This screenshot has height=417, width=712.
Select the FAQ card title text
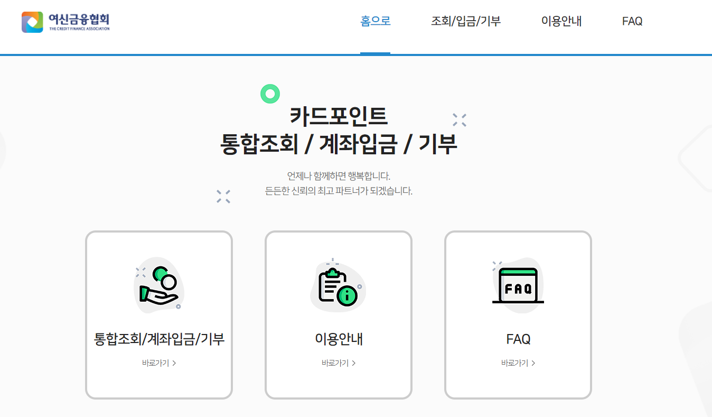[x=518, y=339]
